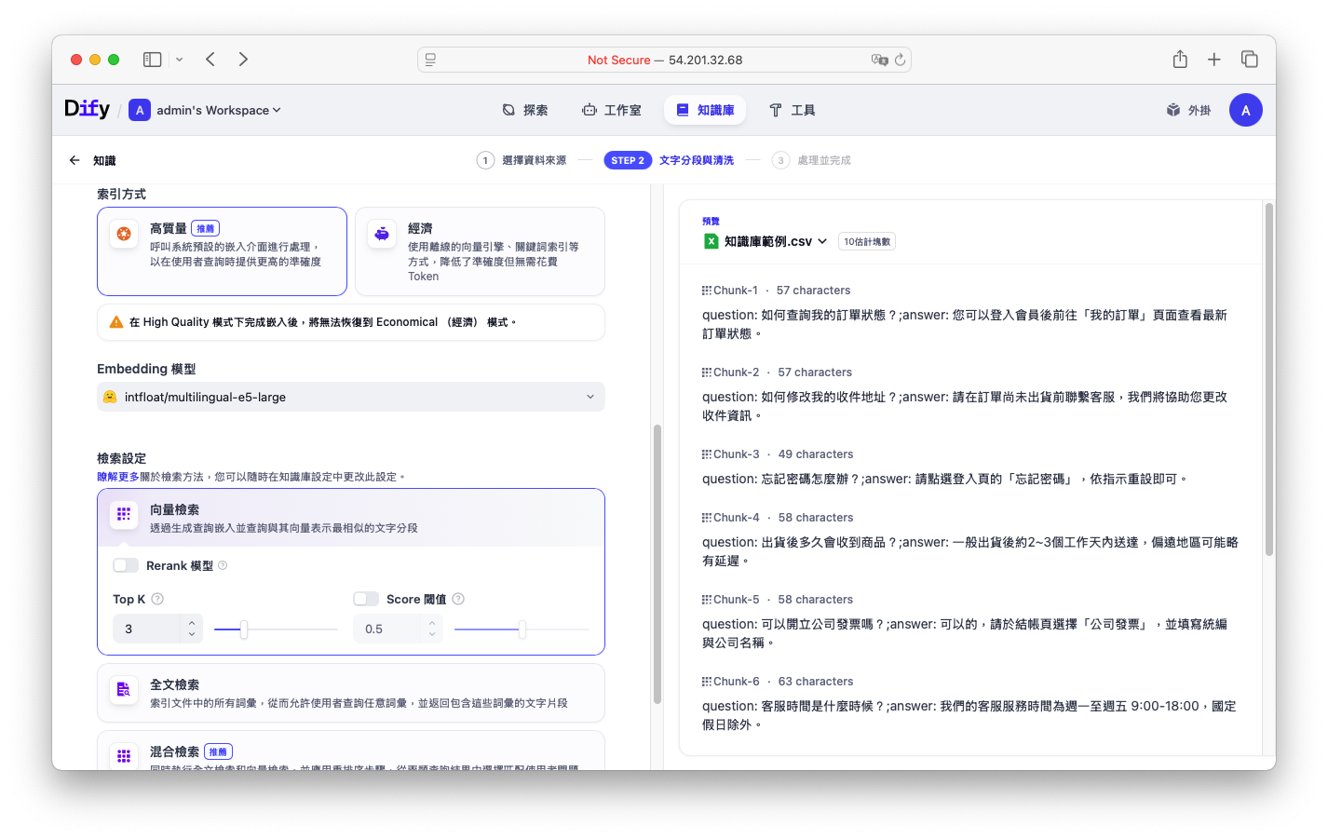Click the Dify logo
This screenshot has width=1328, height=839.
click(x=87, y=110)
